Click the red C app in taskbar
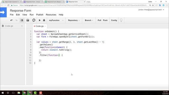This screenshot has height=95, width=169. pyautogui.click(x=41, y=93)
